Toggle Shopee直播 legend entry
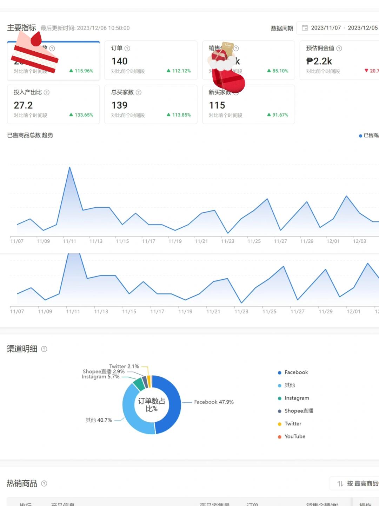The height and width of the screenshot is (506, 379). [x=295, y=411]
